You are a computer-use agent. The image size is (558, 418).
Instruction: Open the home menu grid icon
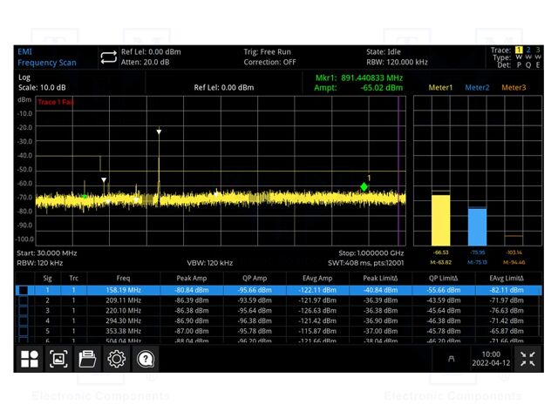pyautogui.click(x=31, y=359)
